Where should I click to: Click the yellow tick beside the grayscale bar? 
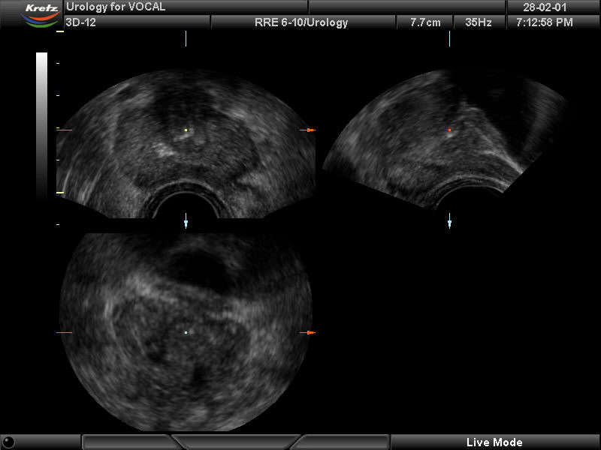tap(59, 193)
